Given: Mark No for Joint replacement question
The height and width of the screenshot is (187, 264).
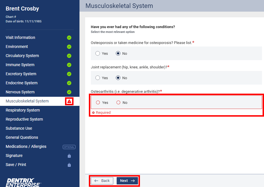Looking at the screenshot, I should [118, 78].
